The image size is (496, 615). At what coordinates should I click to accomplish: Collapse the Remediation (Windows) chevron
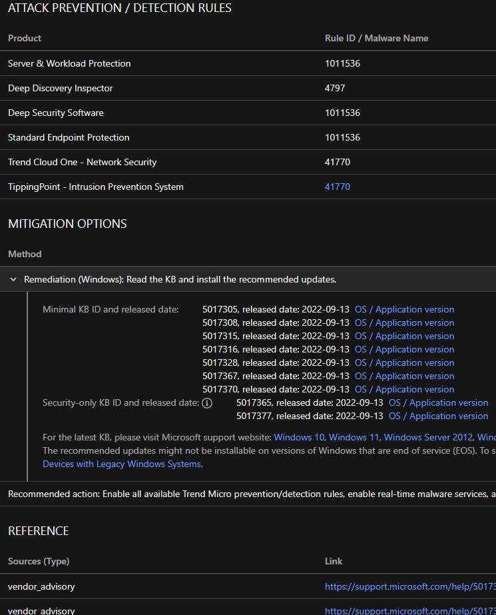(13, 280)
